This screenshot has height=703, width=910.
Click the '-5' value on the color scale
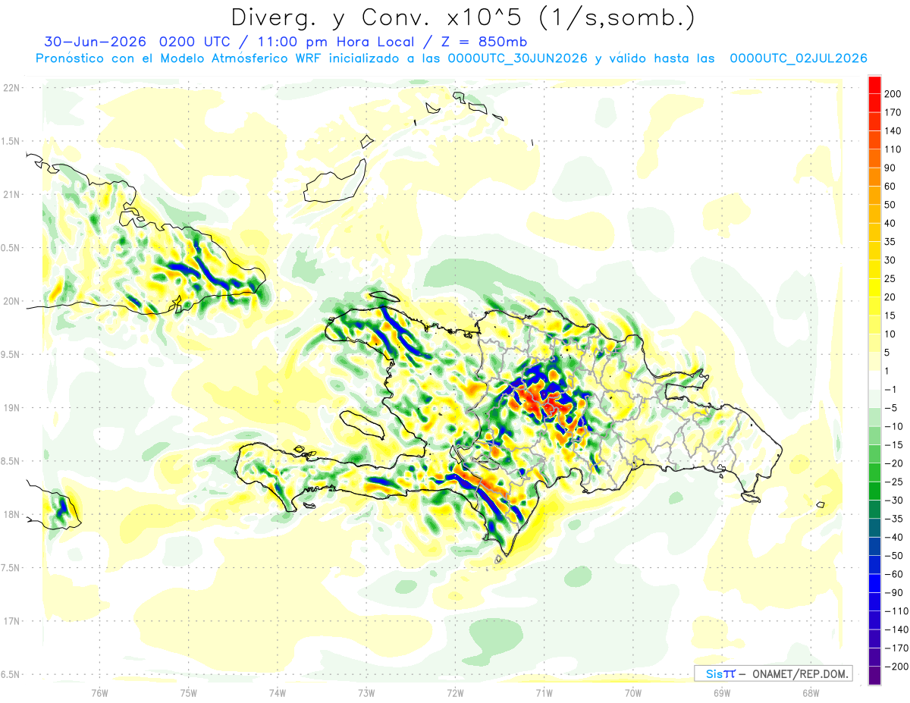point(890,407)
